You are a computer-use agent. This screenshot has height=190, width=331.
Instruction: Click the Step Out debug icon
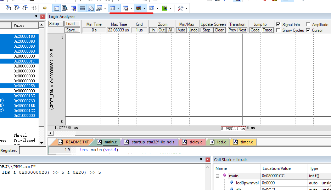pyautogui.click(x=25, y=8)
